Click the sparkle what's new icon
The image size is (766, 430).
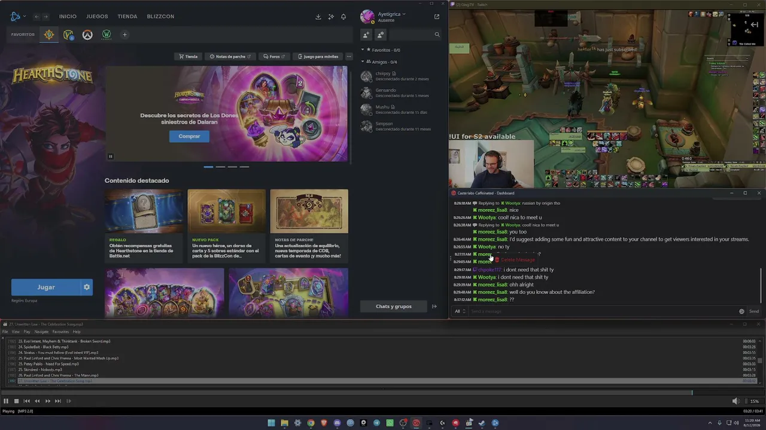tap(331, 17)
